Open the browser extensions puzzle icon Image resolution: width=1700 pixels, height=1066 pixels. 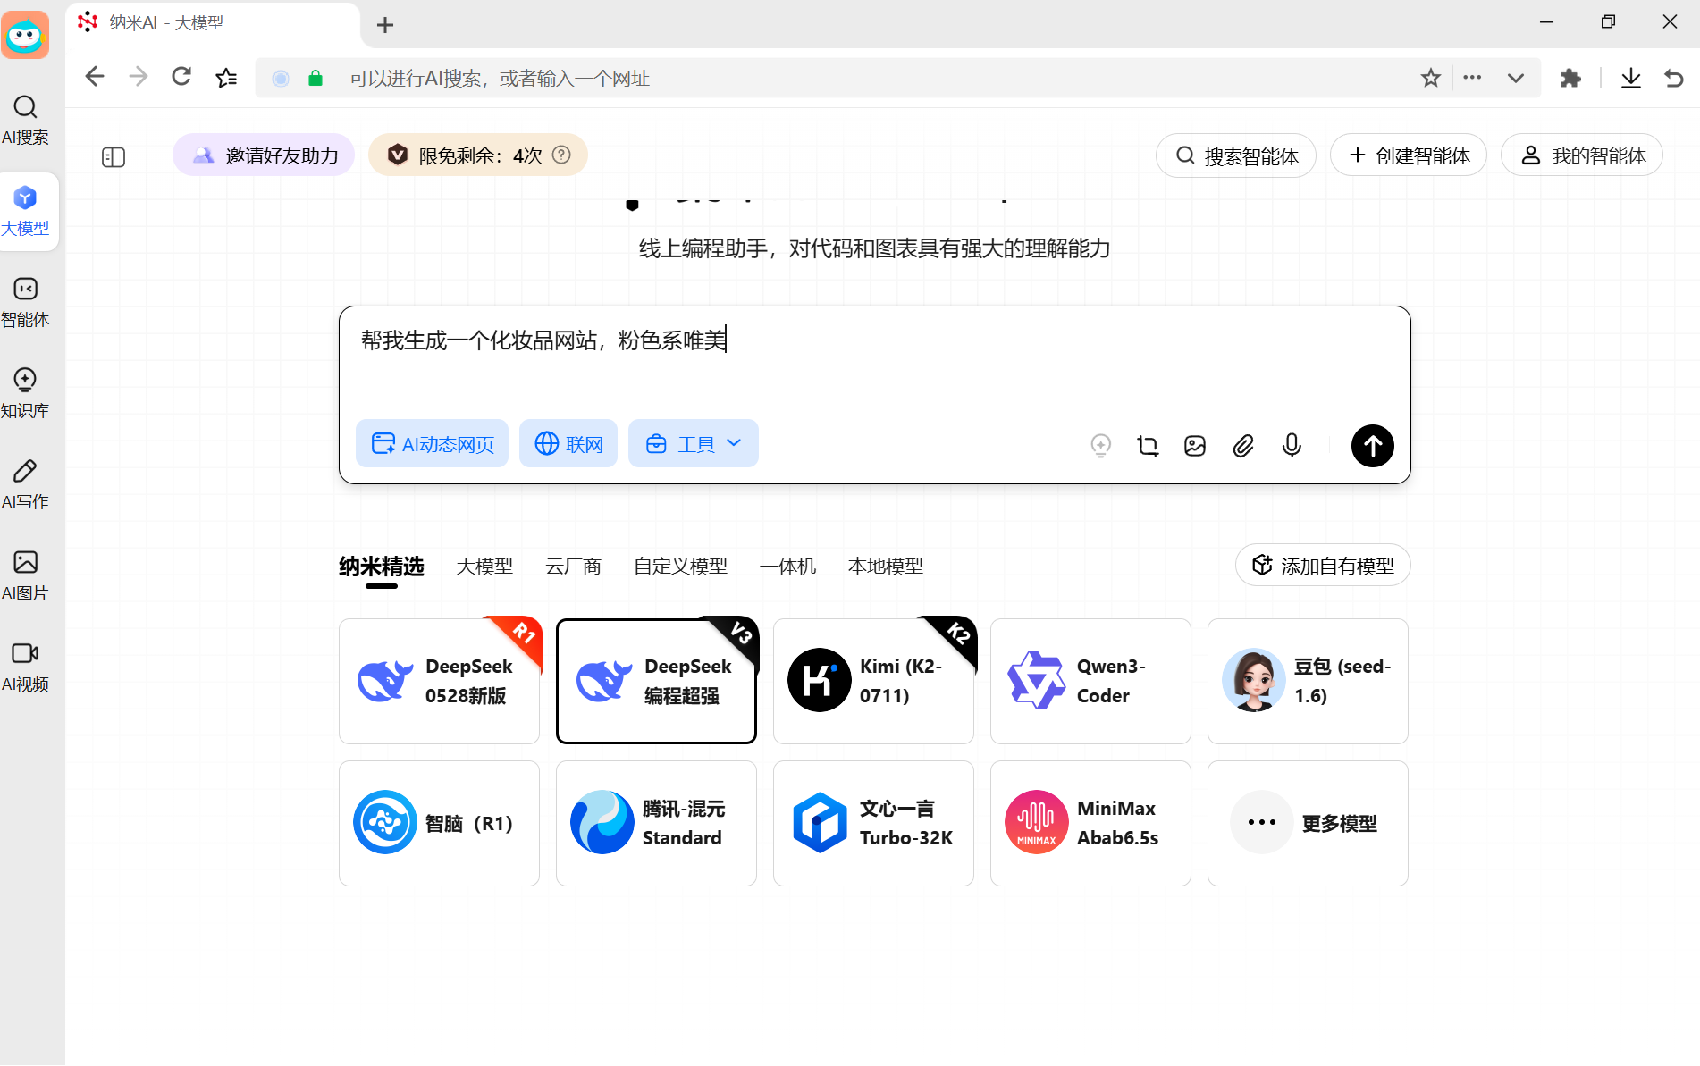click(1570, 78)
